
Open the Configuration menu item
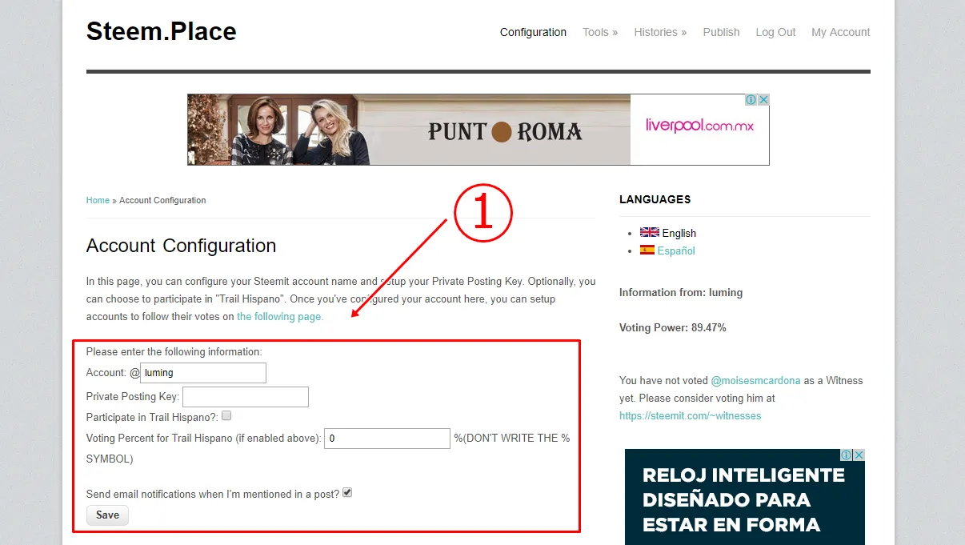click(x=533, y=32)
